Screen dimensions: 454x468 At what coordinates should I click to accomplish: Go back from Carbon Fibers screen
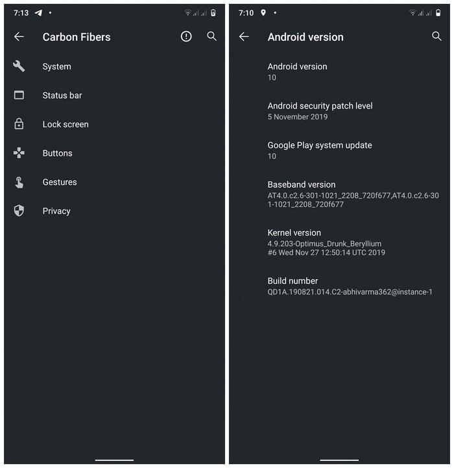pyautogui.click(x=19, y=37)
